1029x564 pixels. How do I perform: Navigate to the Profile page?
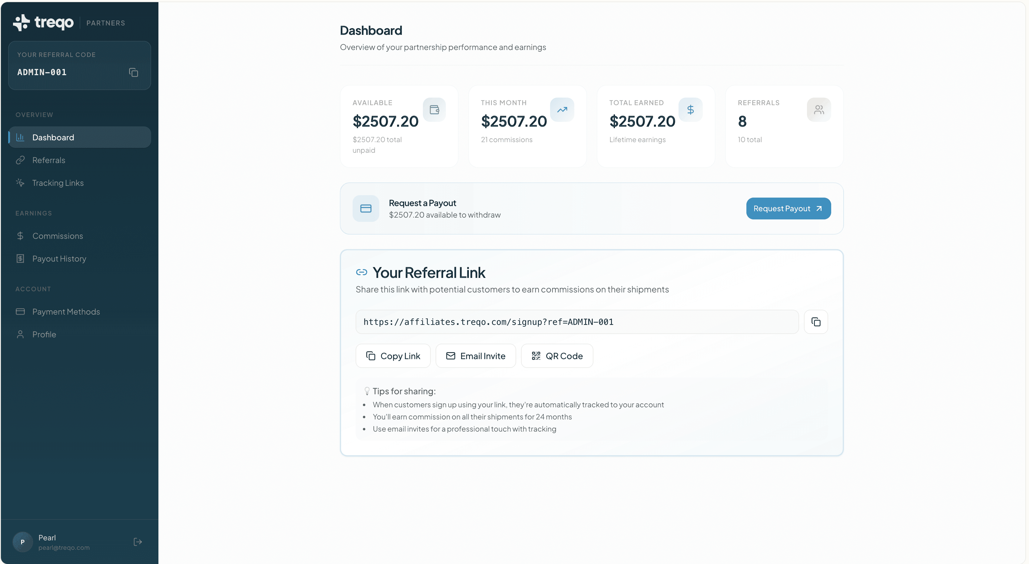(44, 335)
